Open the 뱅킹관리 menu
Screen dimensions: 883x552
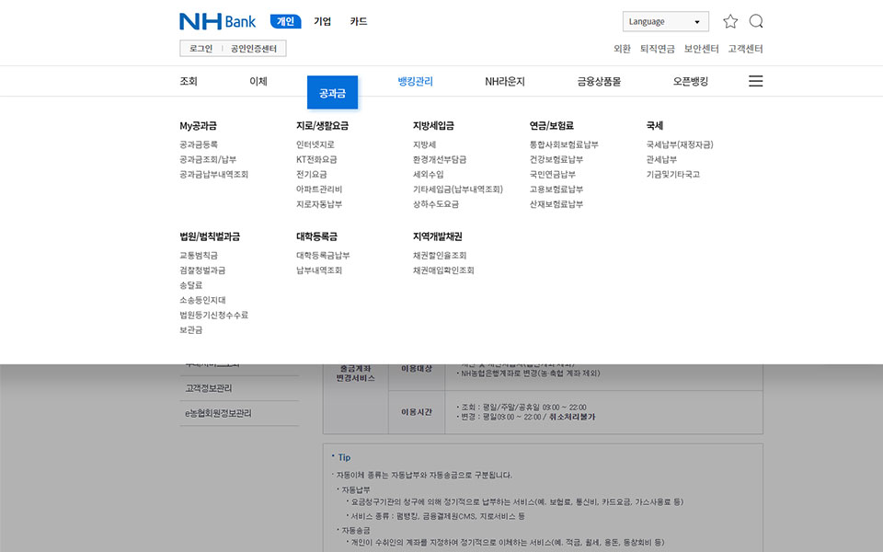tap(415, 81)
